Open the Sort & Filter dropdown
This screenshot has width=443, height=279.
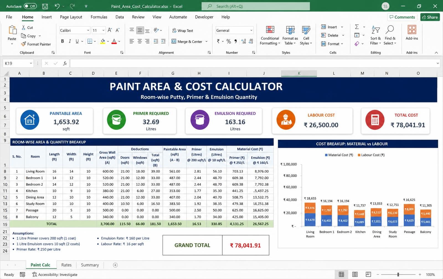click(x=375, y=35)
